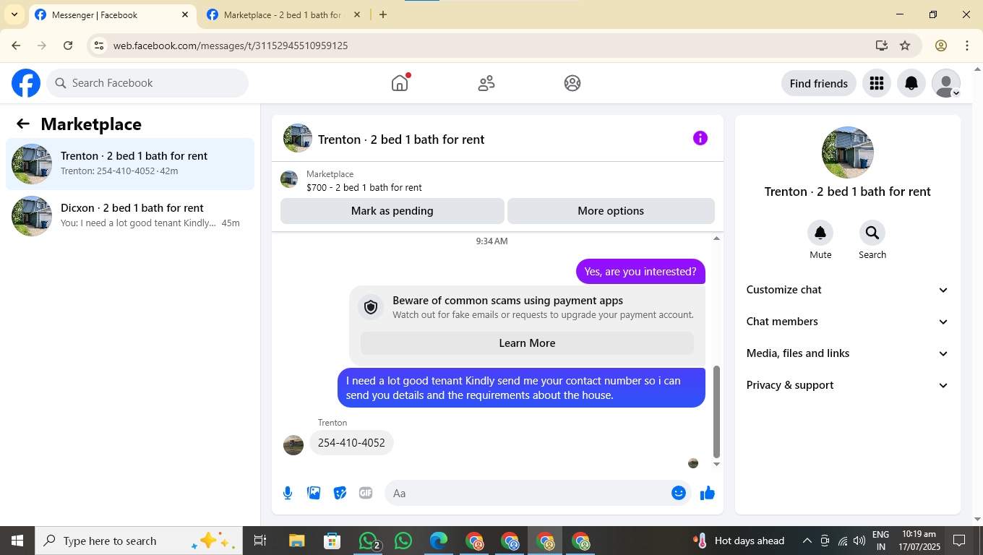This screenshot has height=555, width=983.
Task: Click the chat scroll up arrow
Action: tap(716, 238)
